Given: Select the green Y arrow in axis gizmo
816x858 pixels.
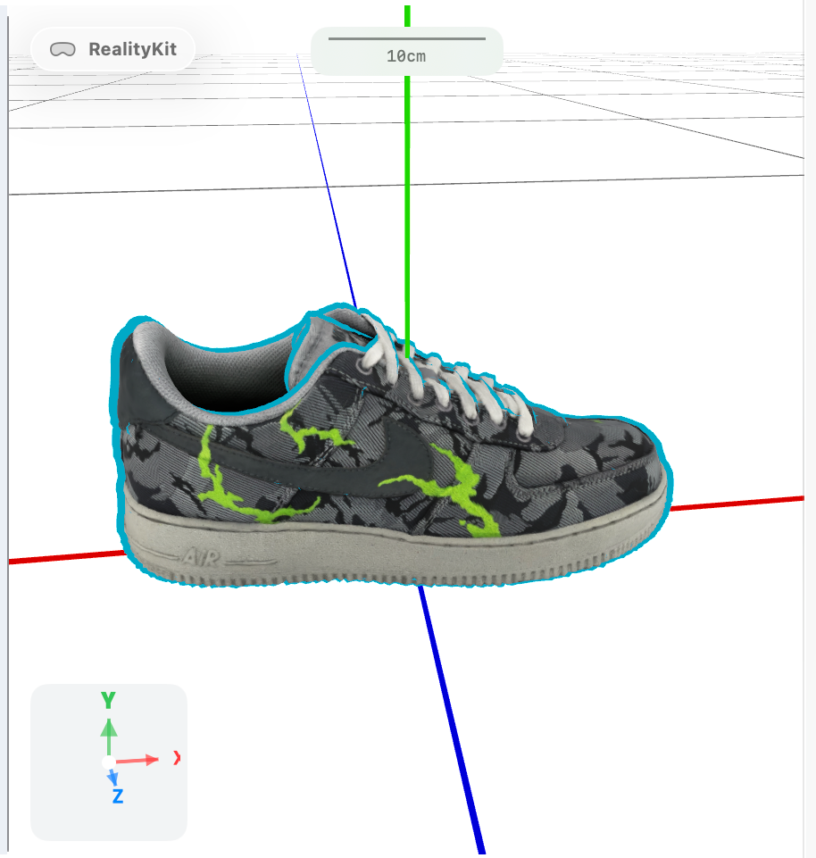Looking at the screenshot, I should 109,728.
